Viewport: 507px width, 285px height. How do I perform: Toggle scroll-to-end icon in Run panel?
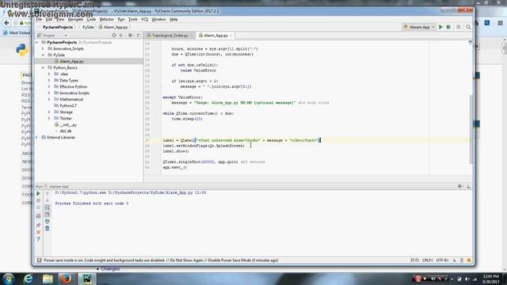pos(48,215)
